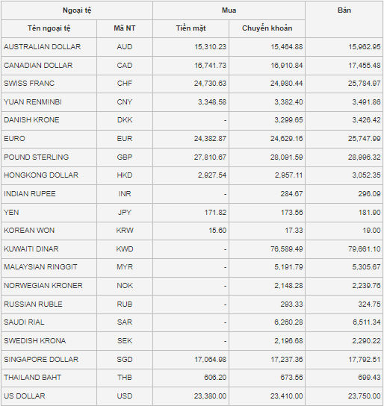Click THAILAND BAHT cash rate 606.20
This screenshot has width=384, height=406.
pos(215,378)
